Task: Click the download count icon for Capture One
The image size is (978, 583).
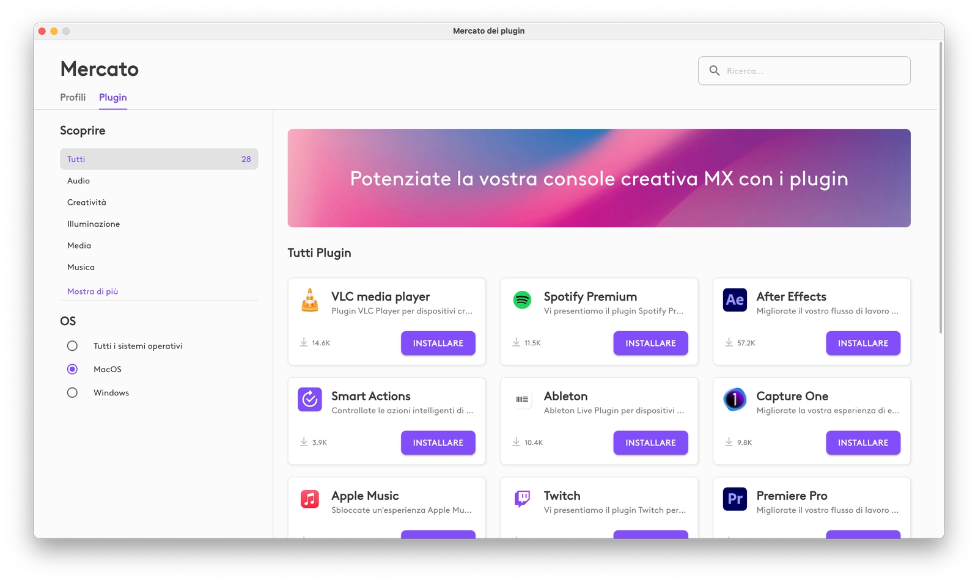Action: (x=729, y=442)
